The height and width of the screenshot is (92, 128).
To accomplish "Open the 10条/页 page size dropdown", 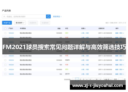I will [x=108, y=79].
